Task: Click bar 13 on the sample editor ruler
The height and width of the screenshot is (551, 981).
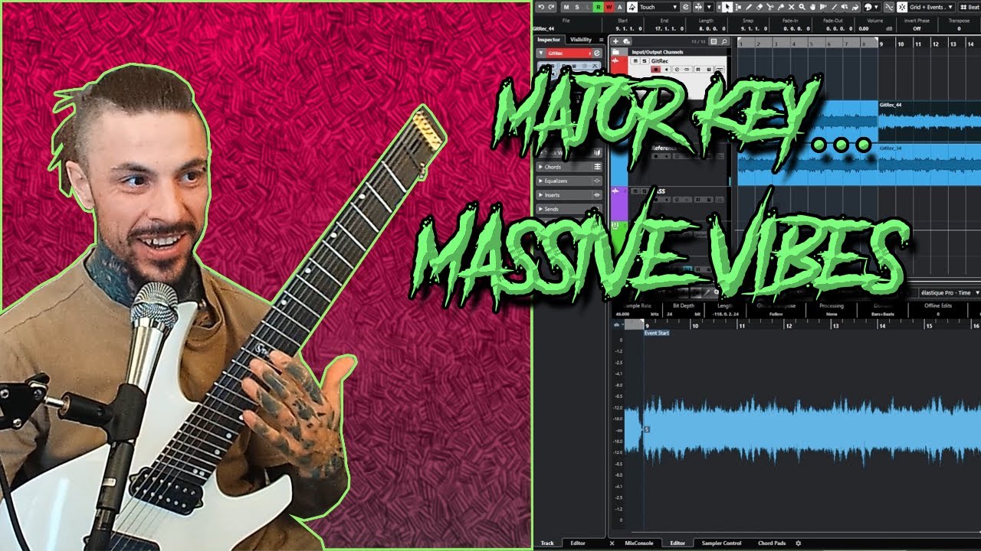Action: click(x=836, y=326)
